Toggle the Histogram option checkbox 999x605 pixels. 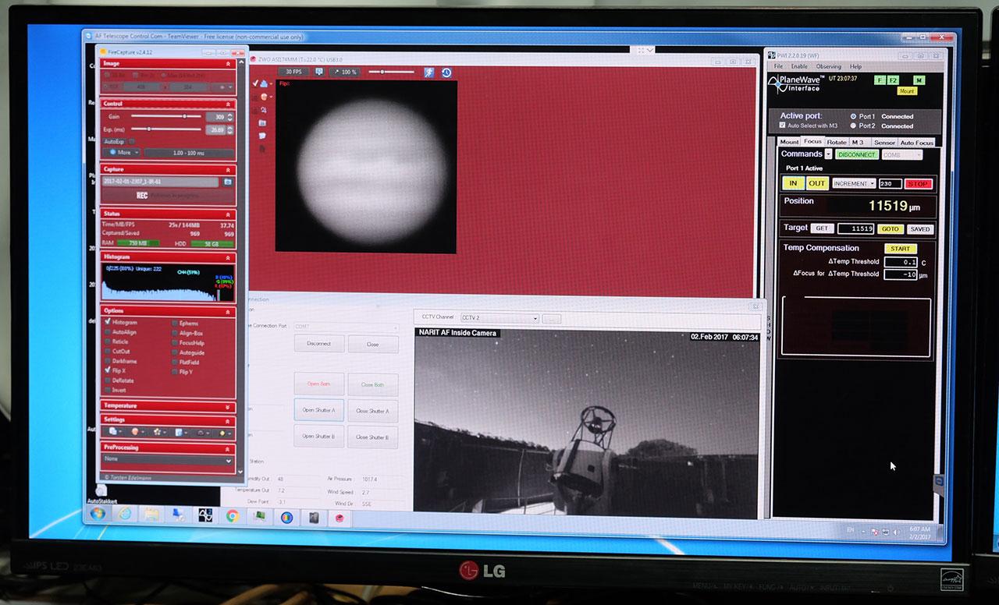tap(107, 322)
